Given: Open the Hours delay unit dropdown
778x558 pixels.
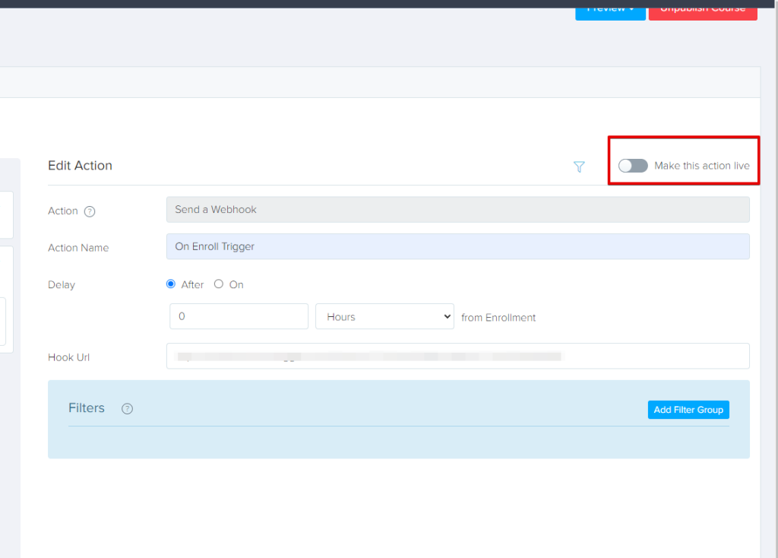Looking at the screenshot, I should (x=384, y=317).
